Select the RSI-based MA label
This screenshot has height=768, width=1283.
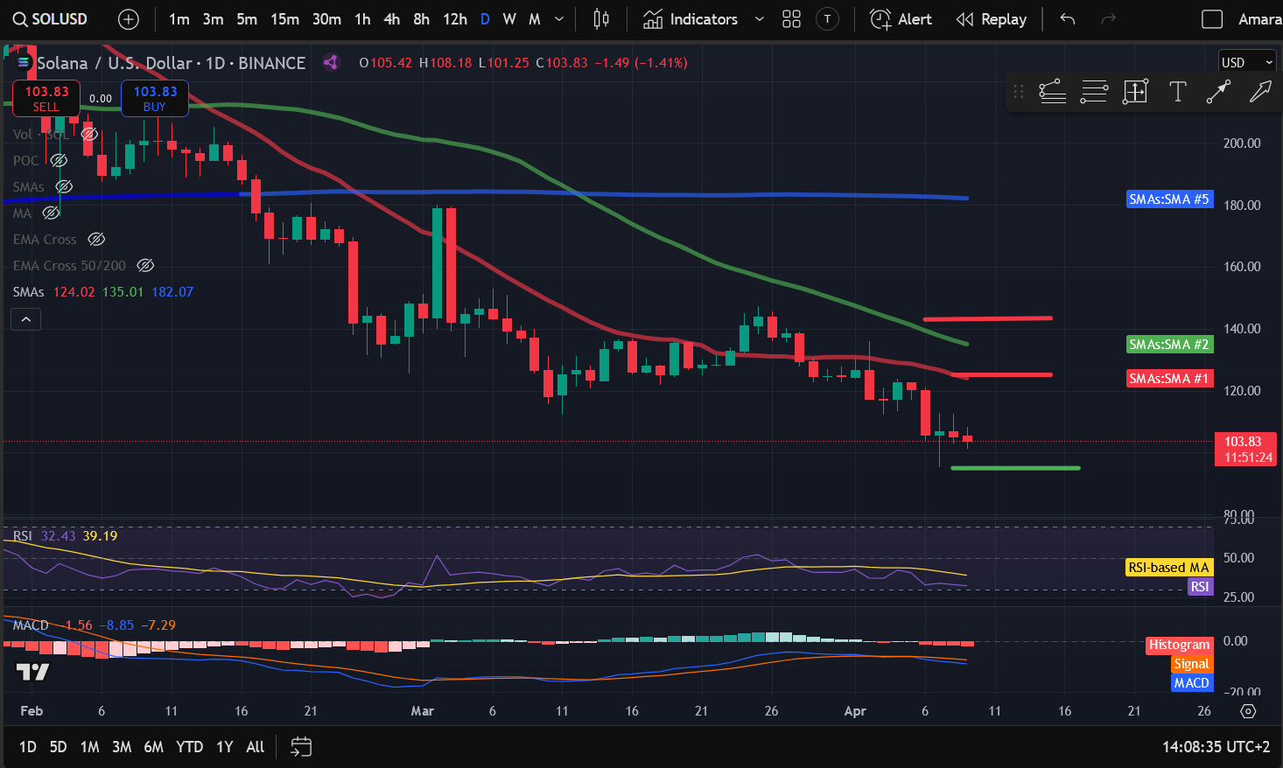tap(1168, 568)
